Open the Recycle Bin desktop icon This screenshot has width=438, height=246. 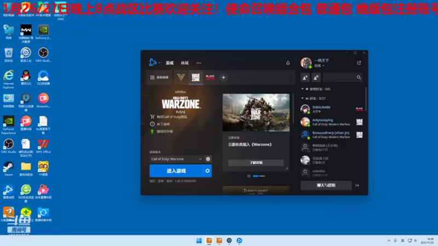[8, 55]
